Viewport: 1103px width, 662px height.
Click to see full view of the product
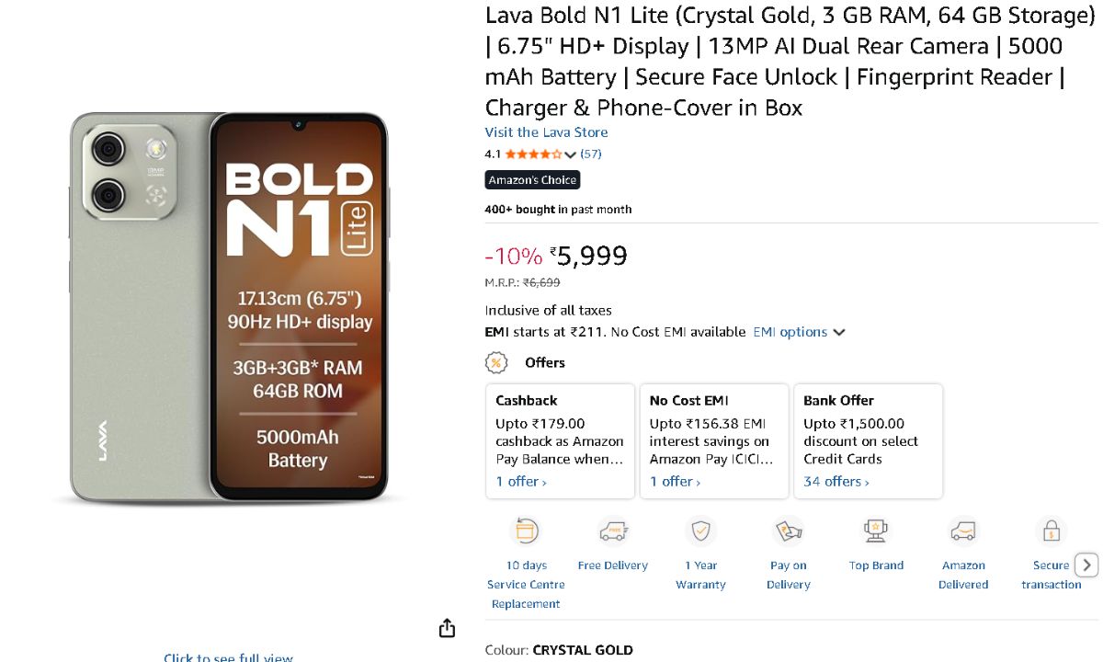[x=228, y=656]
